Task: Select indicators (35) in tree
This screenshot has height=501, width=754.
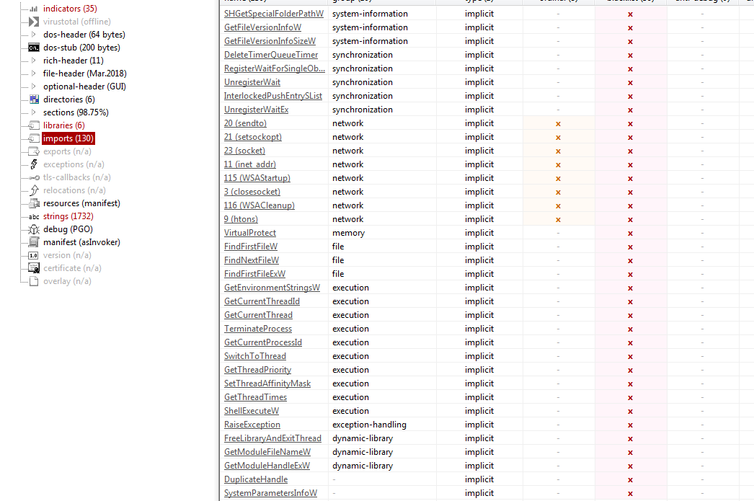Action: click(x=70, y=9)
